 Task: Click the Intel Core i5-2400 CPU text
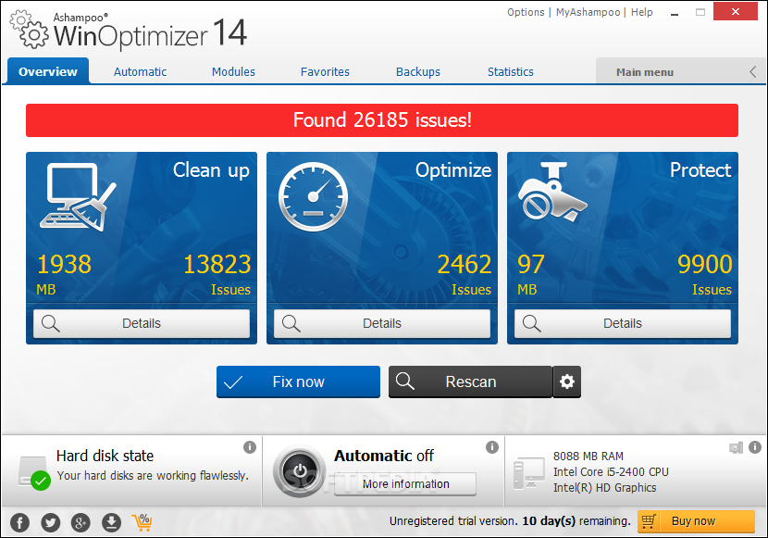[611, 472]
